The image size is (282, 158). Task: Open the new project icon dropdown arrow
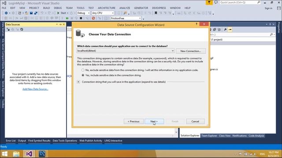click(x=23, y=13)
